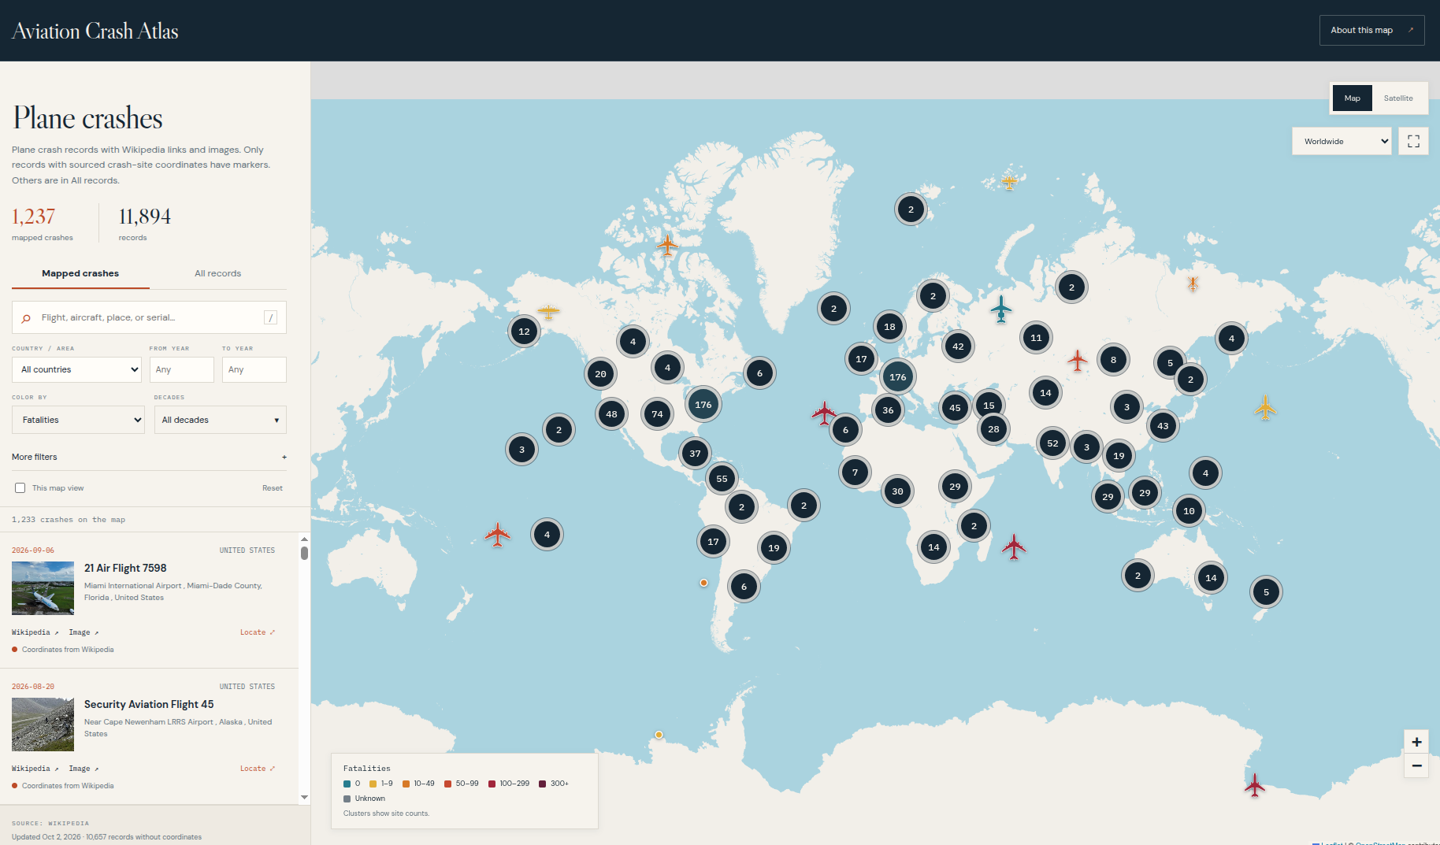
Task: Open the crimson plane marker off northwest Africa
Action: coord(824,413)
